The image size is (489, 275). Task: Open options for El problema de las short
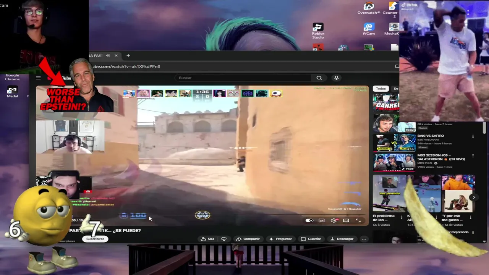point(402,217)
